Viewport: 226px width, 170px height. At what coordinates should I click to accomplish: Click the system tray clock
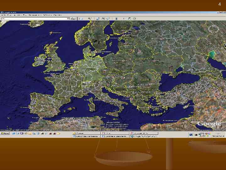click(x=218, y=135)
